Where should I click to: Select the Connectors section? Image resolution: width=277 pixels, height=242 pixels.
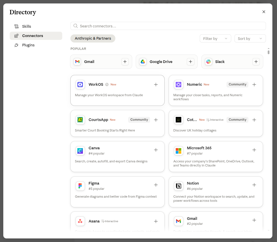click(36, 36)
